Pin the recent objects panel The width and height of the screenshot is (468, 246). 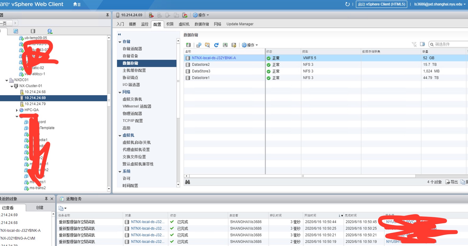pyautogui.click(x=46, y=199)
